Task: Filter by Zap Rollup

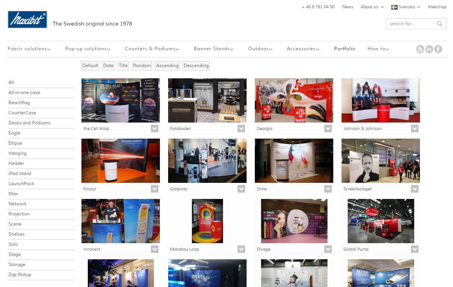Action: click(41, 275)
